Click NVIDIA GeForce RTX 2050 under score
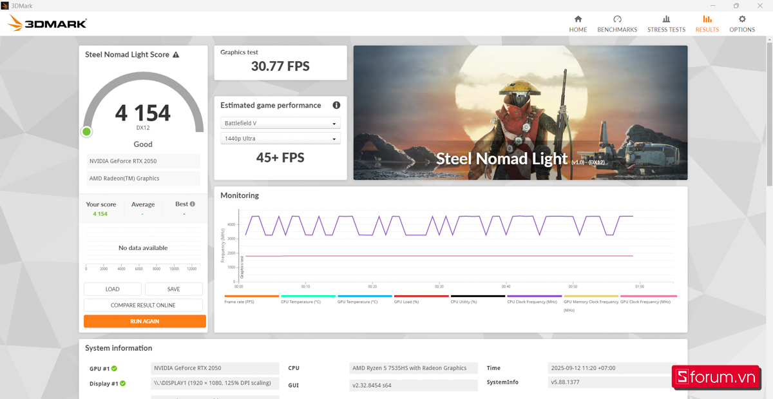Image resolution: width=773 pixels, height=399 pixels. [143, 161]
